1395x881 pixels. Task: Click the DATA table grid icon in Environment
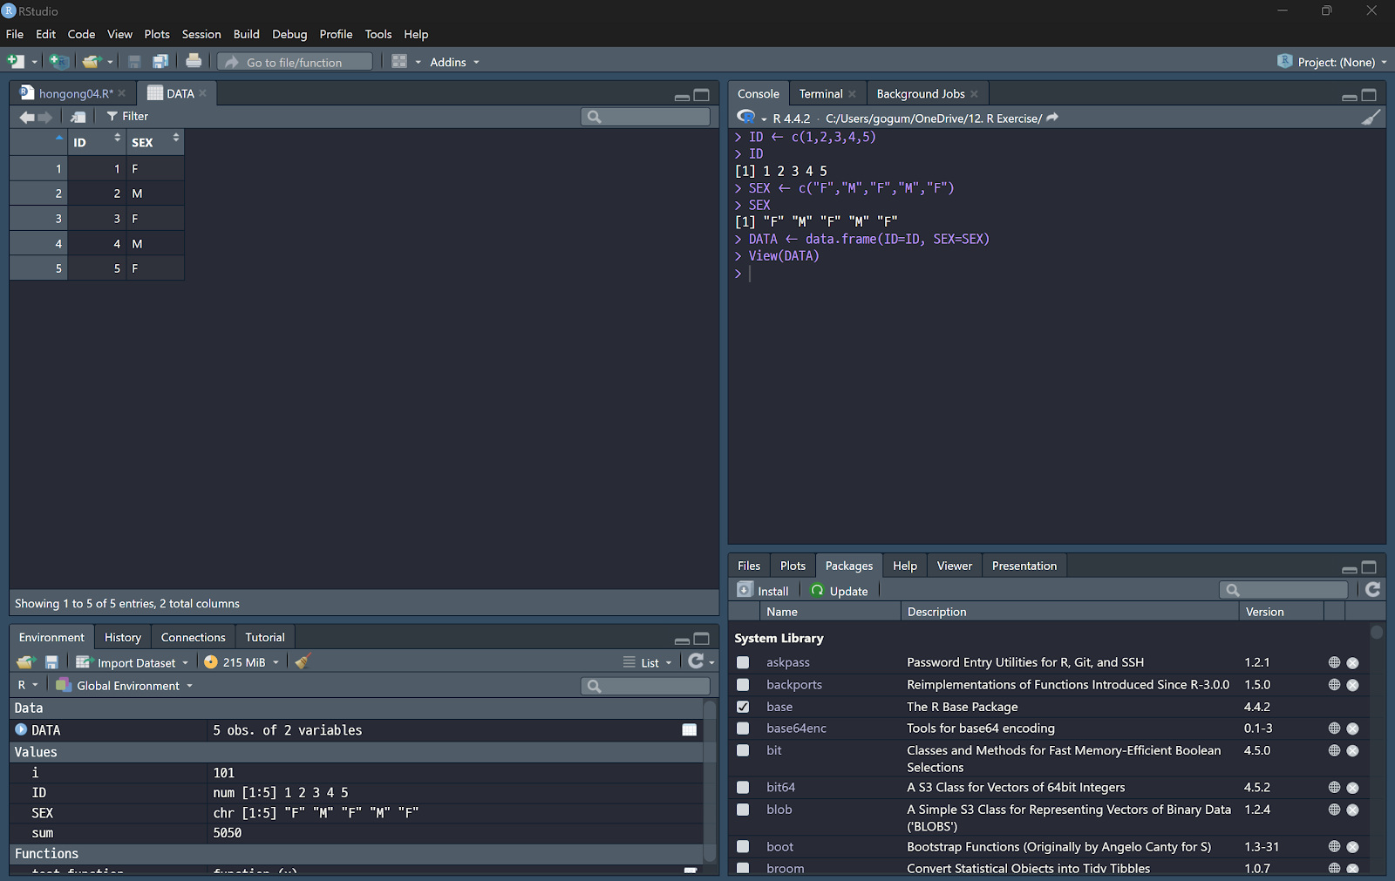coord(689,730)
